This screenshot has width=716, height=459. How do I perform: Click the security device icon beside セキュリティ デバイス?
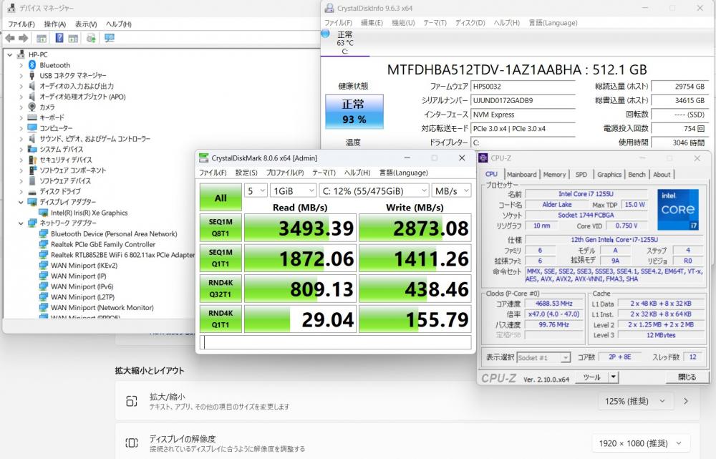tap(32, 160)
